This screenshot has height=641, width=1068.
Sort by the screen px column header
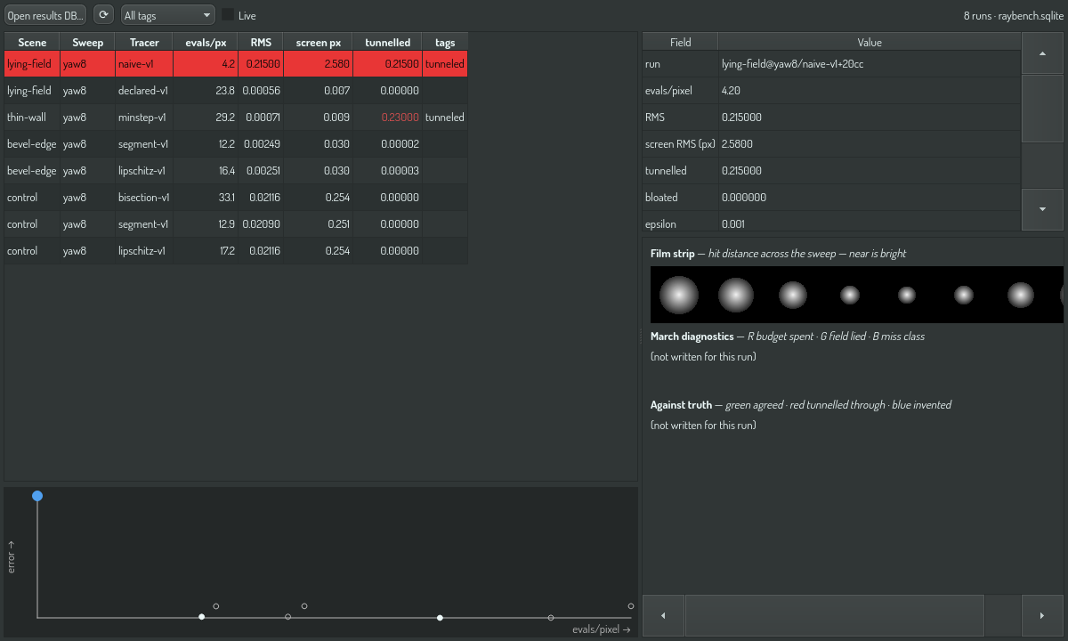click(319, 42)
